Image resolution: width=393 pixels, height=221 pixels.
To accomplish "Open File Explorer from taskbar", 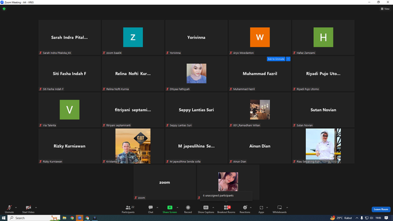I will tap(64, 218).
